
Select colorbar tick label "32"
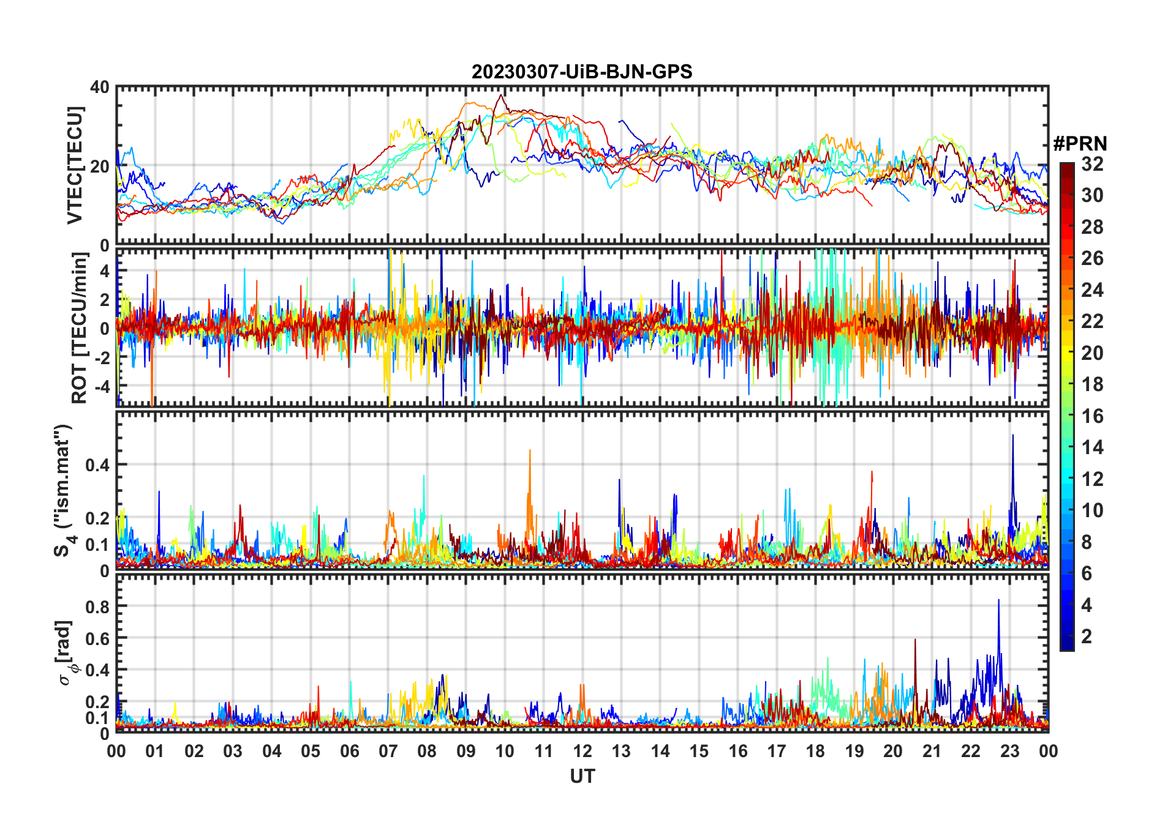click(1092, 164)
